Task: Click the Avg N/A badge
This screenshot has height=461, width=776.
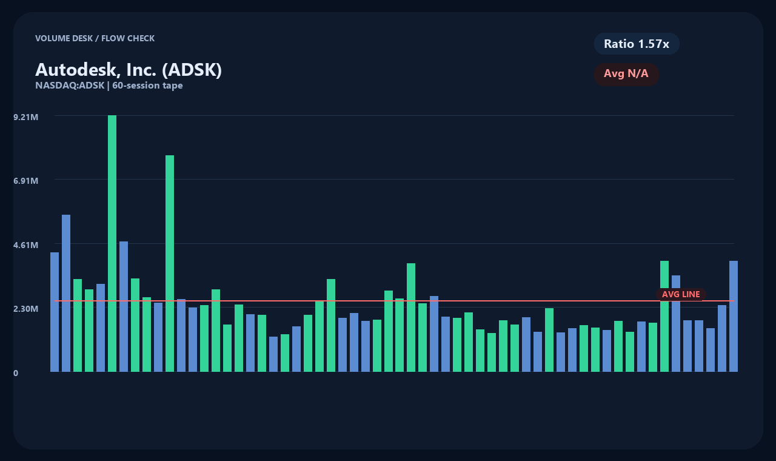Action: [626, 74]
